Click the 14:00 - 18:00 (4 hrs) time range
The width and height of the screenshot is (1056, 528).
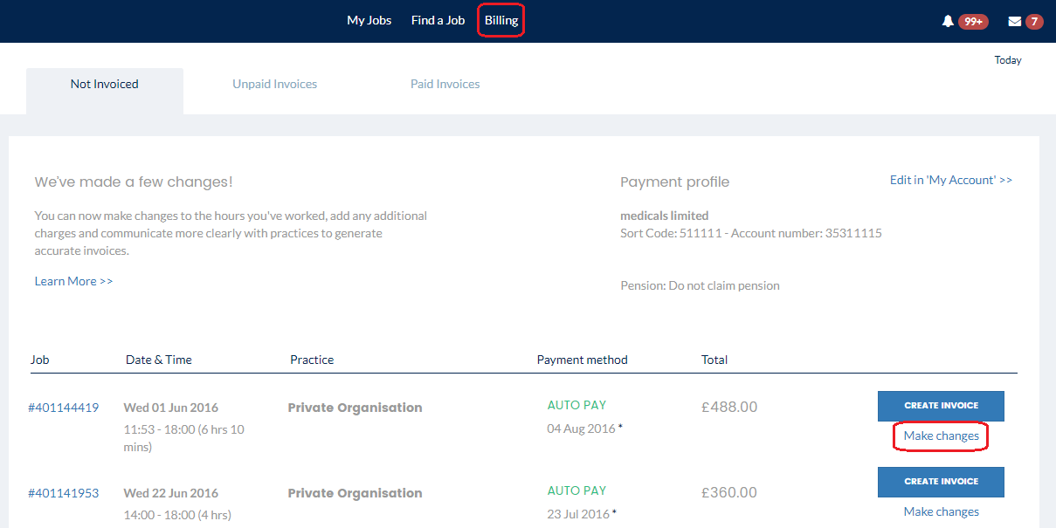(x=177, y=515)
